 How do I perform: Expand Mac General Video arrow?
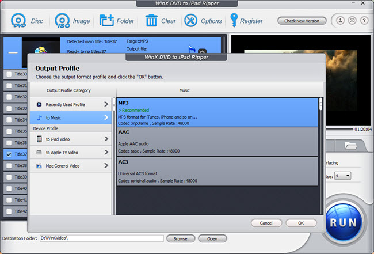[106, 166]
